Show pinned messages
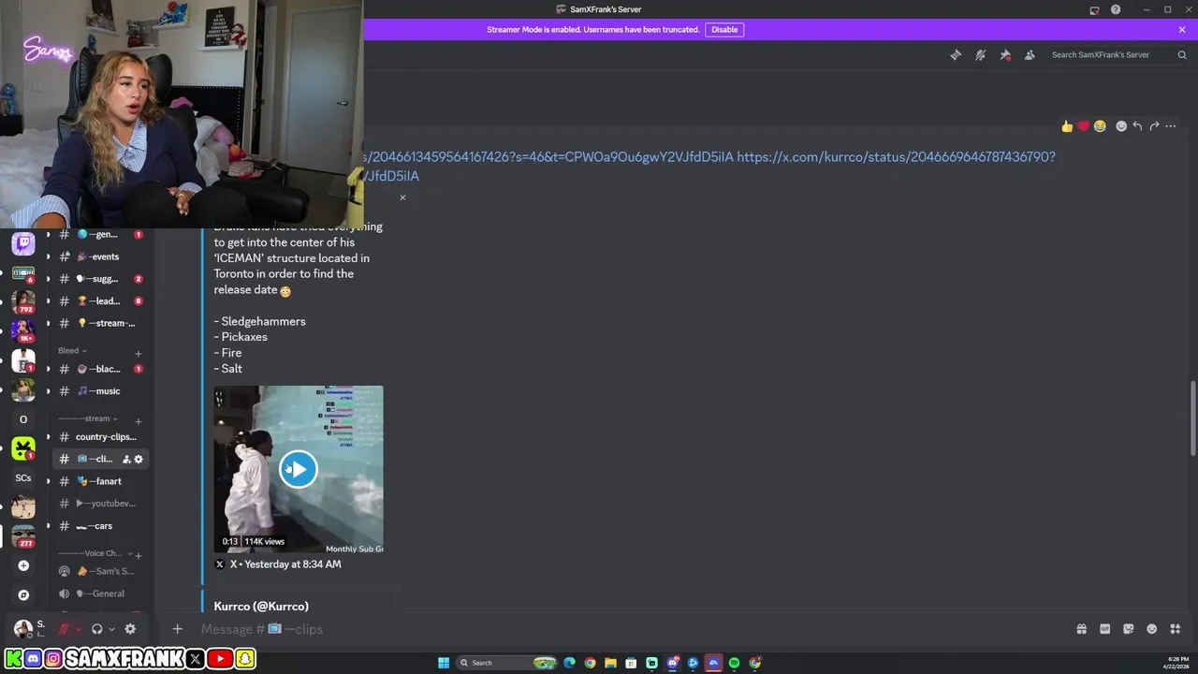Image resolution: width=1198 pixels, height=674 pixels. (1005, 55)
